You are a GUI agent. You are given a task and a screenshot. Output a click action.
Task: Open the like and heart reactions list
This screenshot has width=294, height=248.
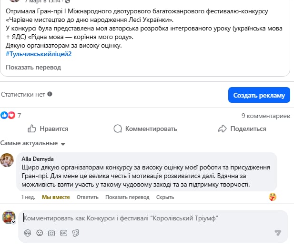(x=8, y=116)
